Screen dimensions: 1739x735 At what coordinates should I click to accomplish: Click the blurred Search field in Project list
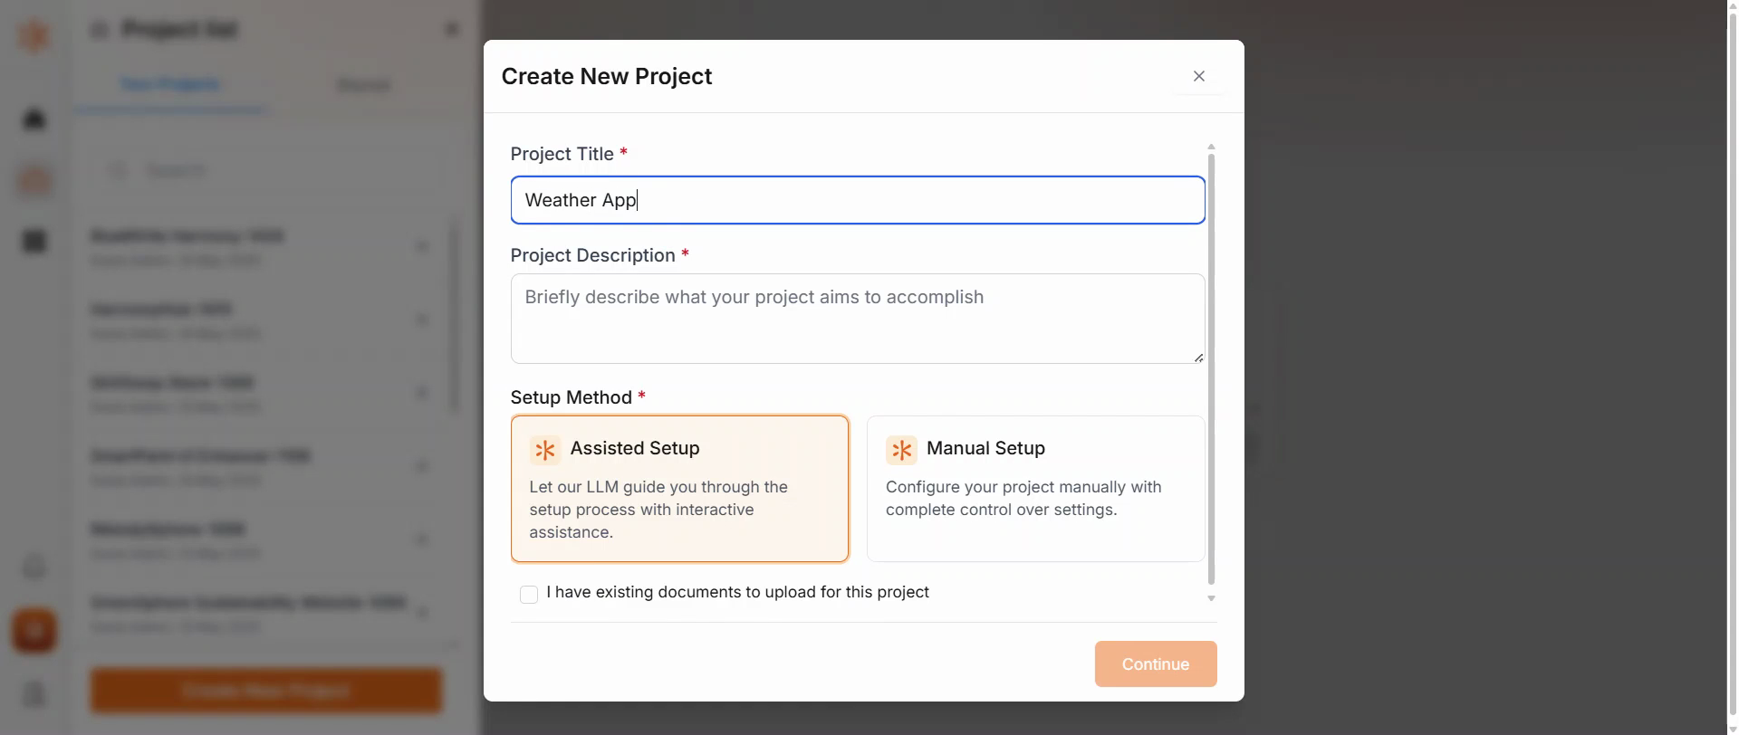click(x=267, y=170)
